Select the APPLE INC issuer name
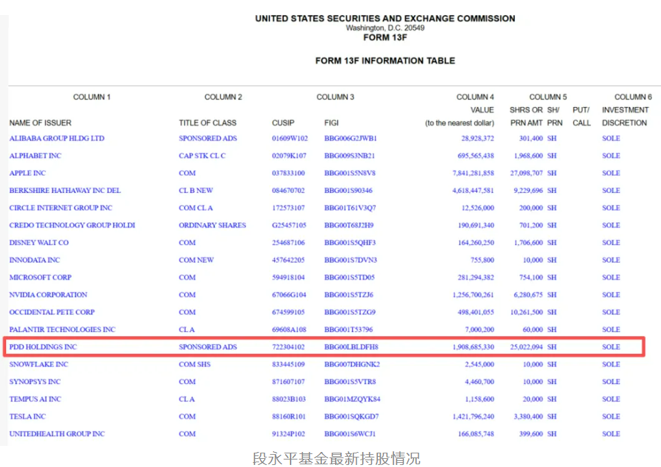The height and width of the screenshot is (467, 661). click(27, 172)
